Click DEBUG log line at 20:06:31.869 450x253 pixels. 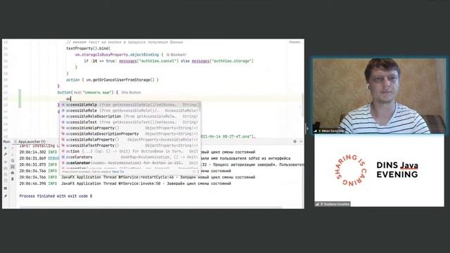click(155, 158)
